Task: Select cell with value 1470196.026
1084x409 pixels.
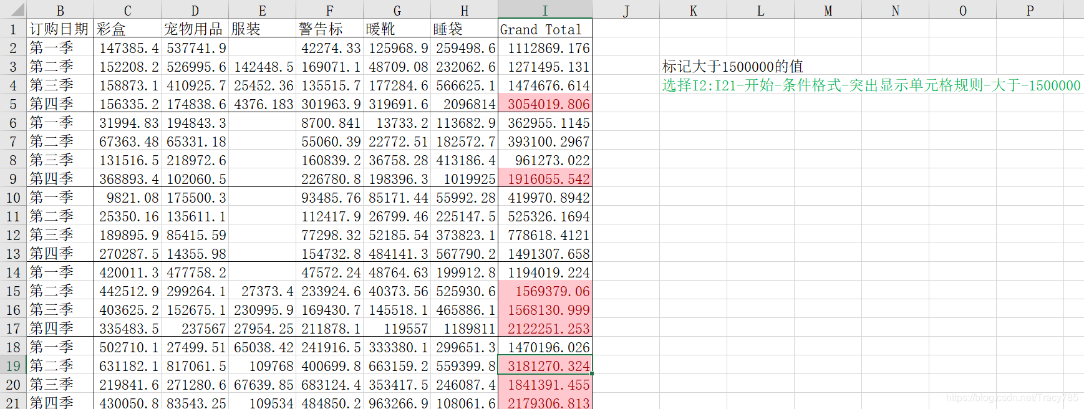Action: [x=545, y=347]
